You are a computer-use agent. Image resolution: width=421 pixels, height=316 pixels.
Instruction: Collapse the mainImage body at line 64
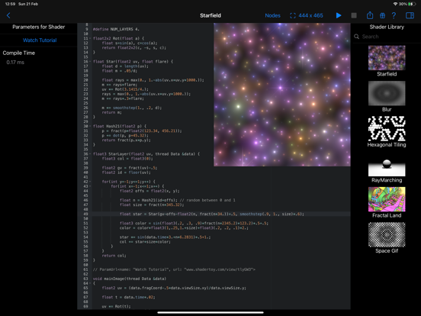(x=90, y=283)
